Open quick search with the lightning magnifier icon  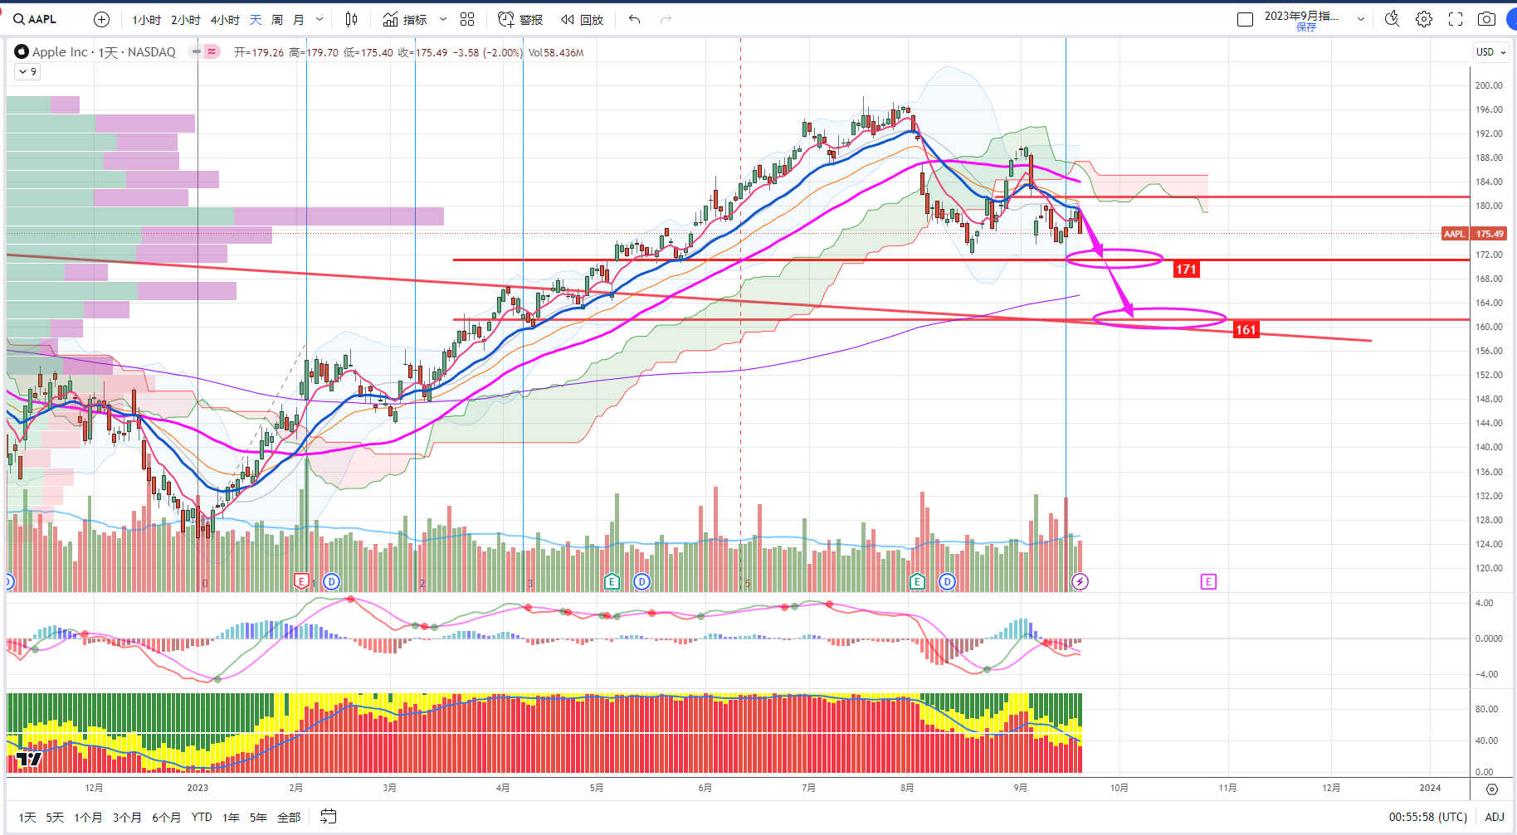(x=1393, y=19)
